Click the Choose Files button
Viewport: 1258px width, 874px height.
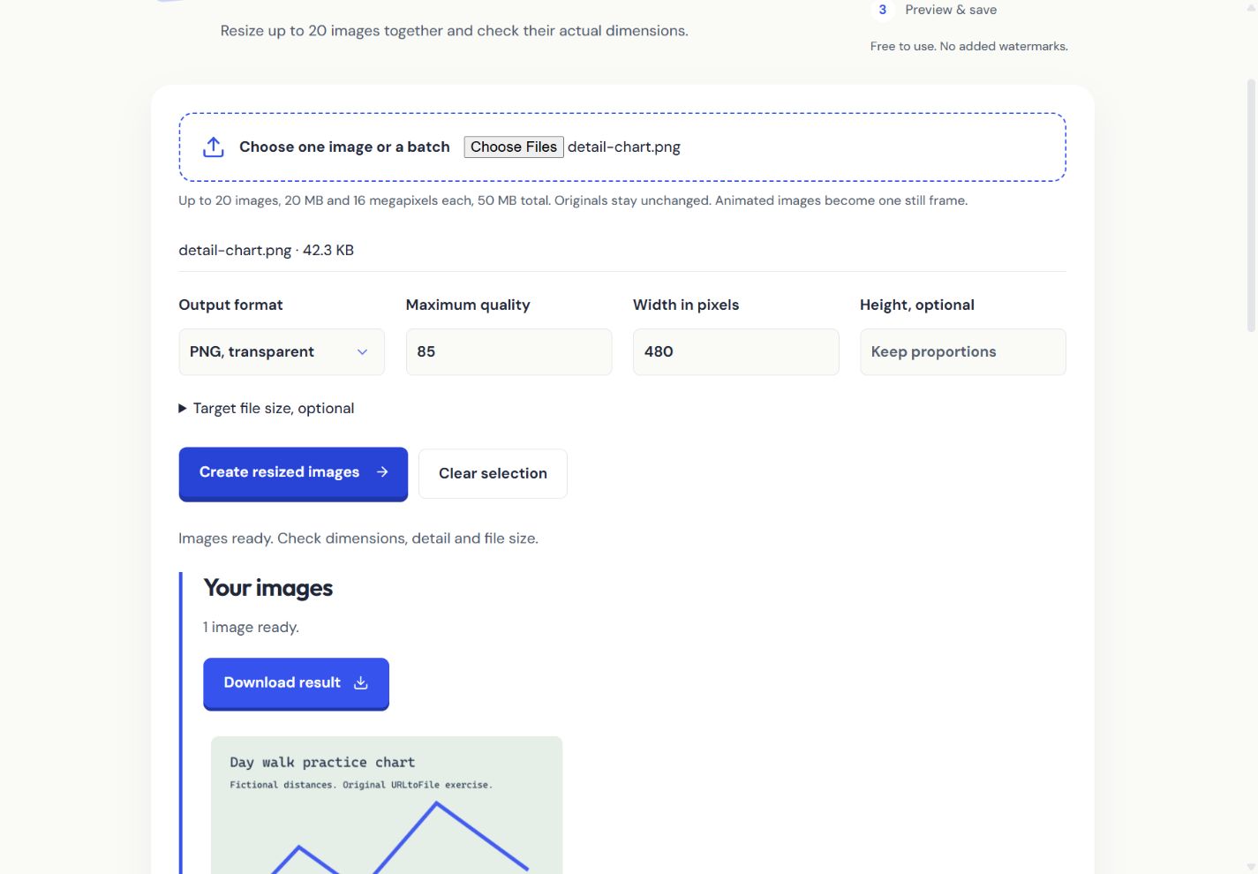[514, 147]
